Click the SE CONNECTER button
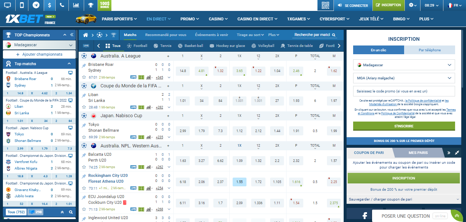The width and height of the screenshot is (466, 222). tap(353, 5)
